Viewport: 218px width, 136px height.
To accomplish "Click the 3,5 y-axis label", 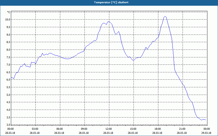I will click(8, 118).
